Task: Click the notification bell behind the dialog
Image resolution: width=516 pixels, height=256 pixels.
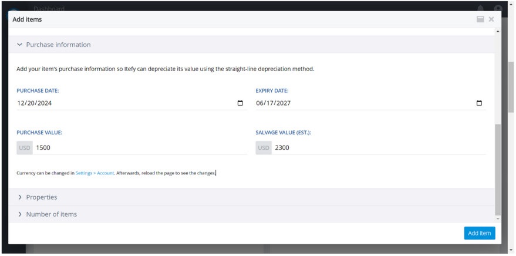Action: [x=480, y=7]
